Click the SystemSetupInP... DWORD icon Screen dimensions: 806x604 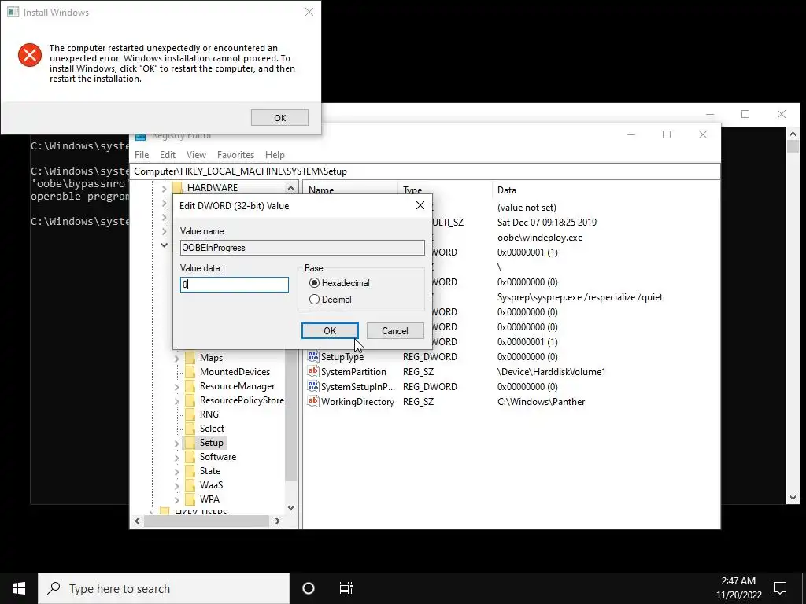(313, 386)
